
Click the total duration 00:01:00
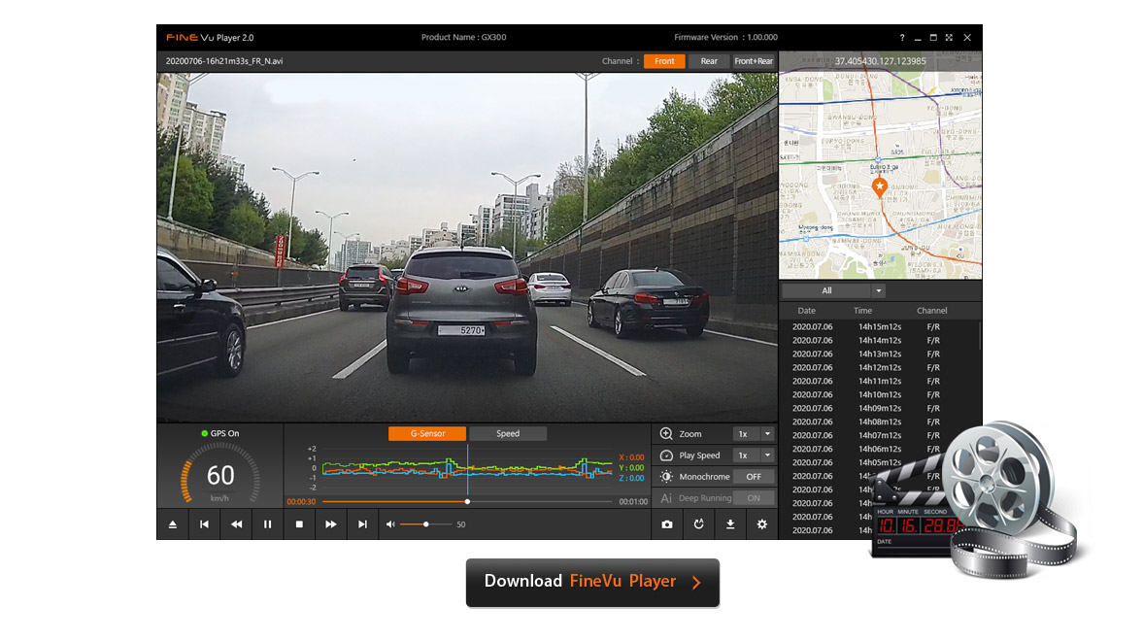[633, 502]
